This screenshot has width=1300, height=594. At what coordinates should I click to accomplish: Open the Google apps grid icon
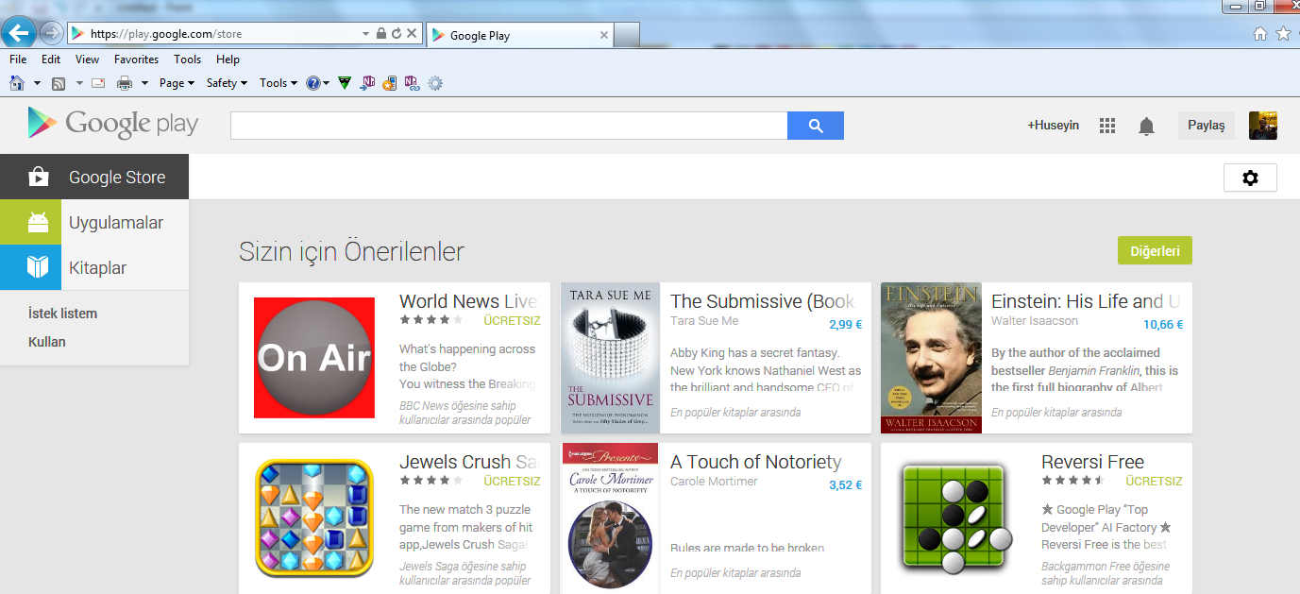(1107, 126)
